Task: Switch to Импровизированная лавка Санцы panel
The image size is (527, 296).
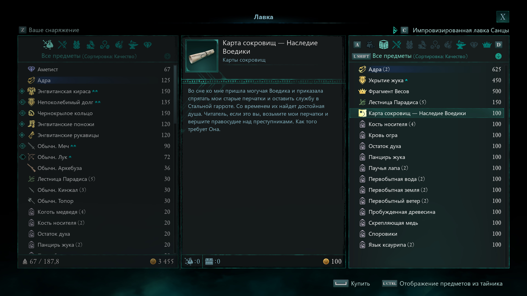Action: [x=461, y=30]
